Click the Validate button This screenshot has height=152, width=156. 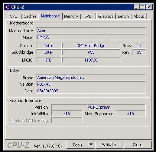click(109, 145)
